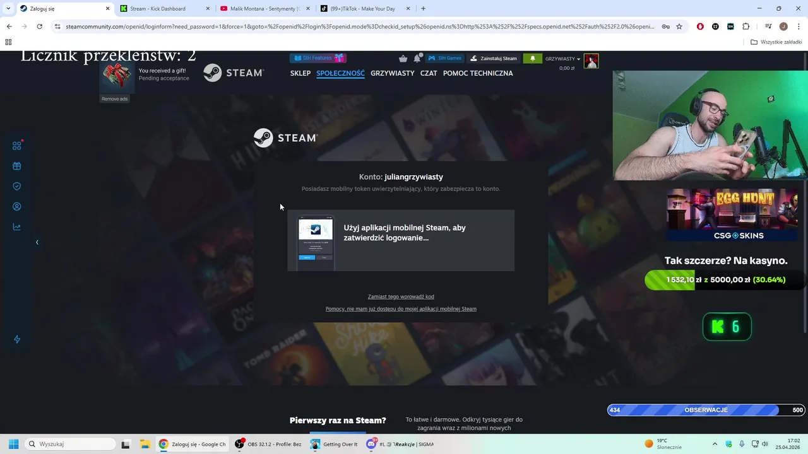The height and width of the screenshot is (454, 808).
Task: Click the Steam logo in the header
Action: pyautogui.click(x=234, y=73)
